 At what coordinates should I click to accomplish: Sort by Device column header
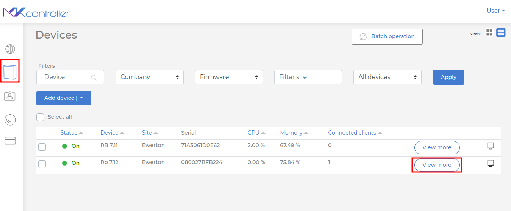click(112, 133)
